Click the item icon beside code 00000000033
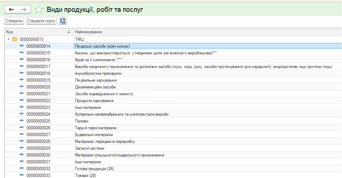The height and width of the screenshot is (178, 342). pyautogui.click(x=21, y=175)
